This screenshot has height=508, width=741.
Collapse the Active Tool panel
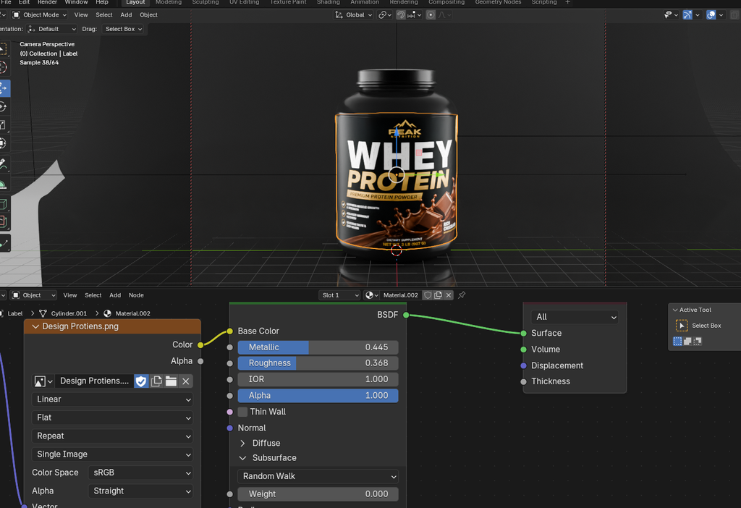pyautogui.click(x=675, y=310)
